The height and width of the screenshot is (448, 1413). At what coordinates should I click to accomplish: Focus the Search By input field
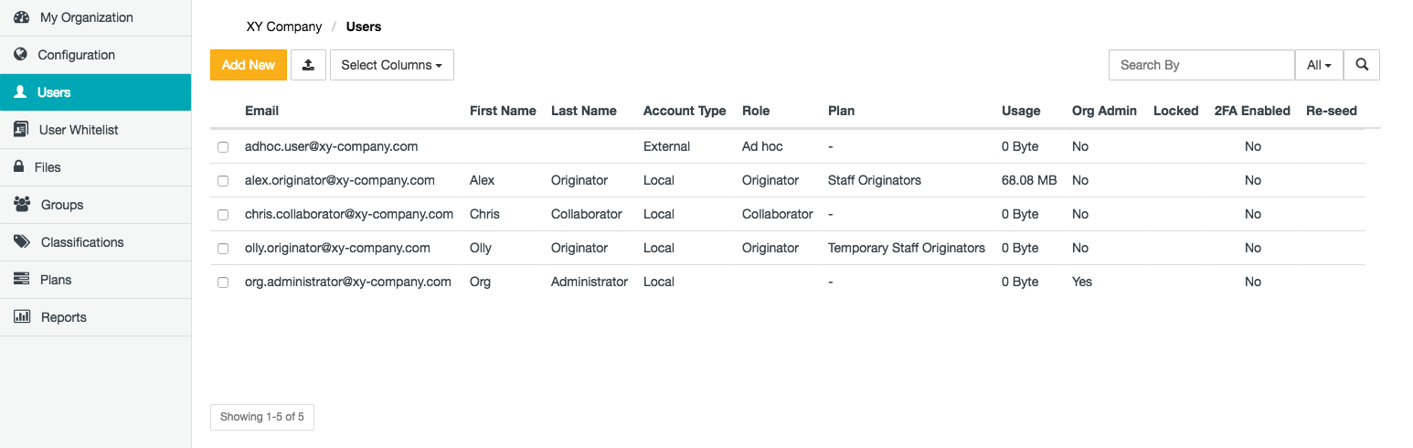[1201, 65]
